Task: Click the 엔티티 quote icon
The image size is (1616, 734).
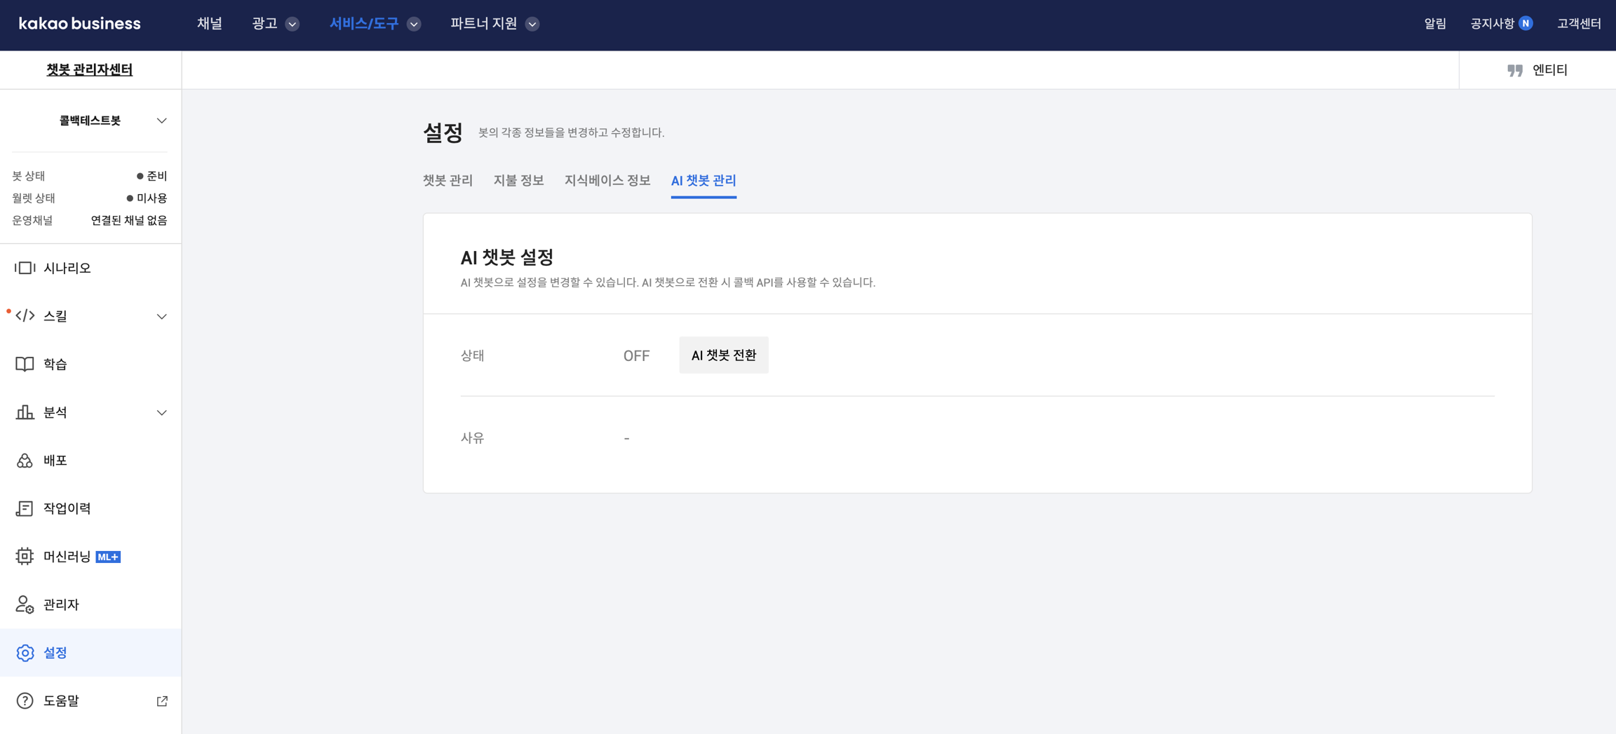Action: tap(1514, 69)
